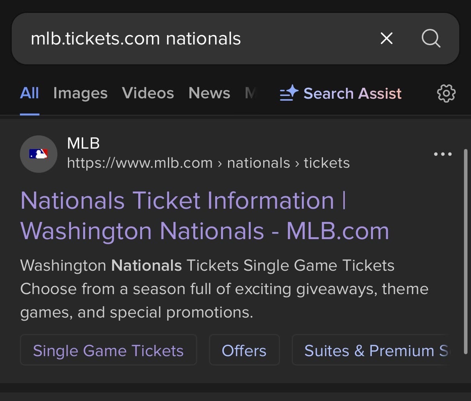Click the MLB site name above the URL
Viewport: 471px width, 401px height.
click(x=83, y=144)
